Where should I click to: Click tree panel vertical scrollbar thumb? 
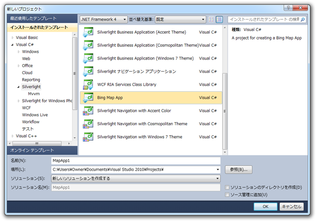pyautogui.click(x=75, y=74)
